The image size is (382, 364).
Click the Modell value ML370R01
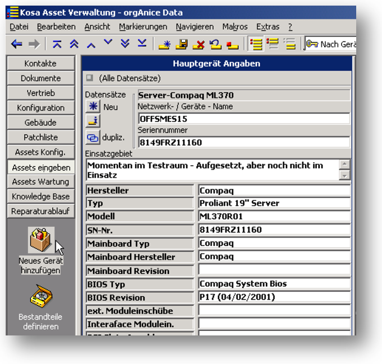coord(274,216)
